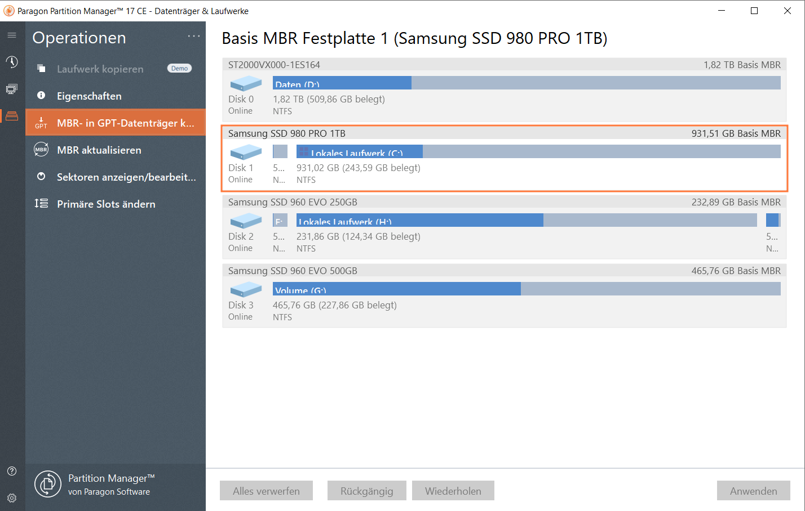Select the orange disks sidebar icon

(x=12, y=116)
